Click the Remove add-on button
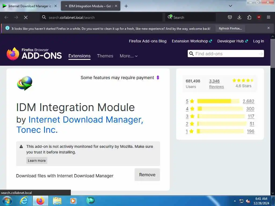This screenshot has width=275, height=206. (x=147, y=175)
